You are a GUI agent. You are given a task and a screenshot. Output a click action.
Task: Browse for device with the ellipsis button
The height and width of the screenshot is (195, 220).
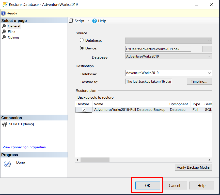coord(207,49)
